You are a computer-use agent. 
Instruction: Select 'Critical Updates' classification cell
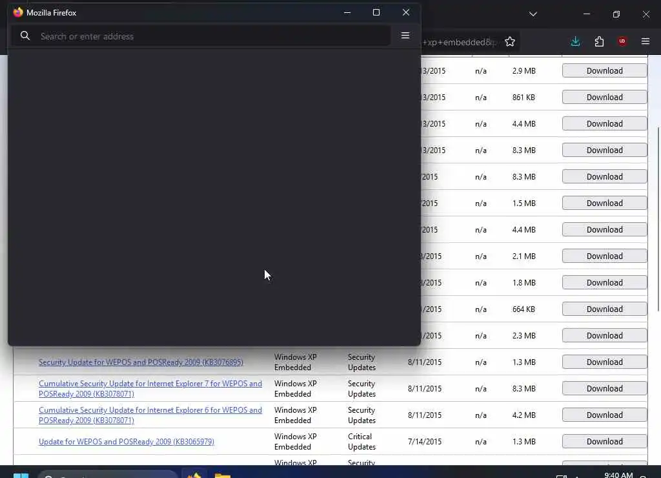pyautogui.click(x=361, y=442)
